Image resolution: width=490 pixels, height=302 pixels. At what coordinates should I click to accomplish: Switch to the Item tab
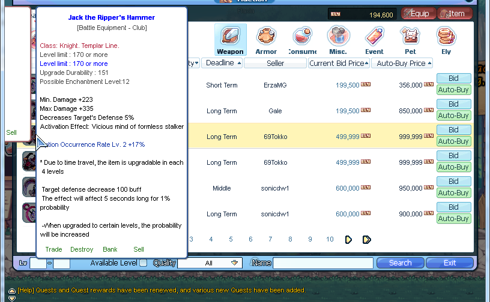point(455,13)
